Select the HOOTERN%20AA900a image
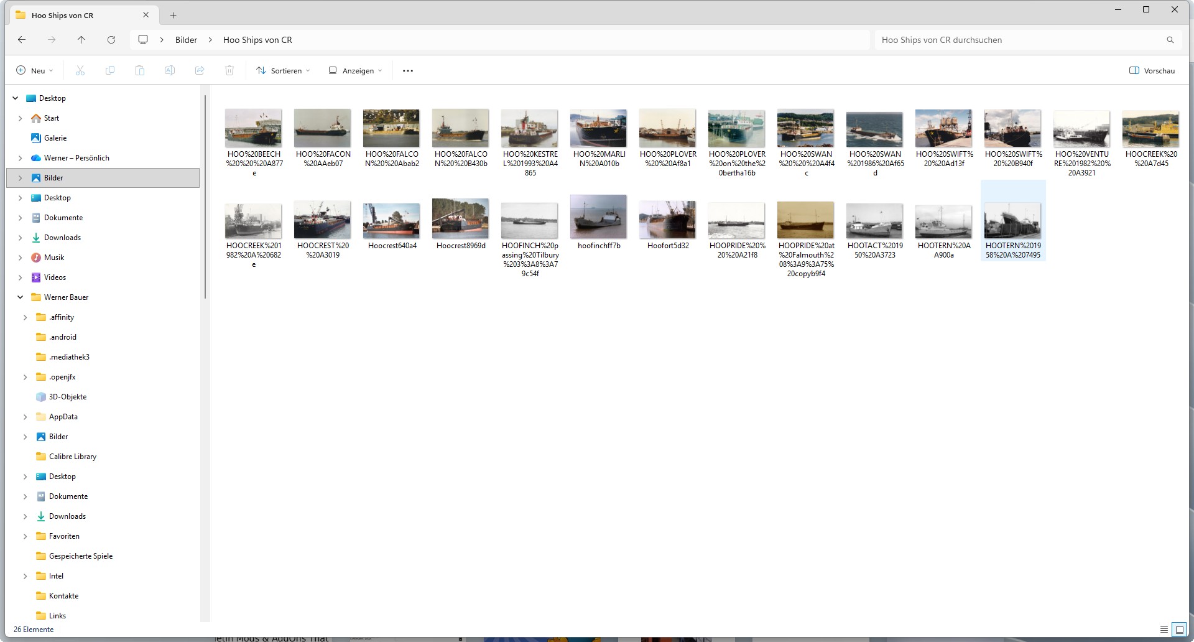This screenshot has width=1194, height=642. [x=944, y=221]
